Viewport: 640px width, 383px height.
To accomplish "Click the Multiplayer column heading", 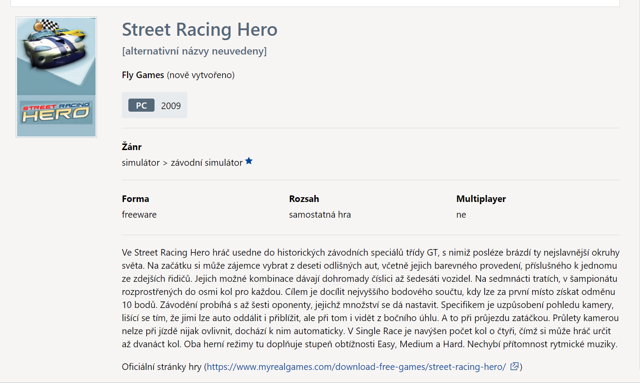I will tap(481, 199).
